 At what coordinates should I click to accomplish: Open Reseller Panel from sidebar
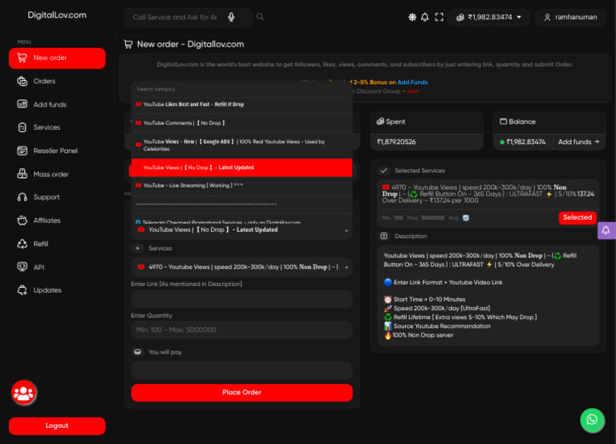pos(55,151)
